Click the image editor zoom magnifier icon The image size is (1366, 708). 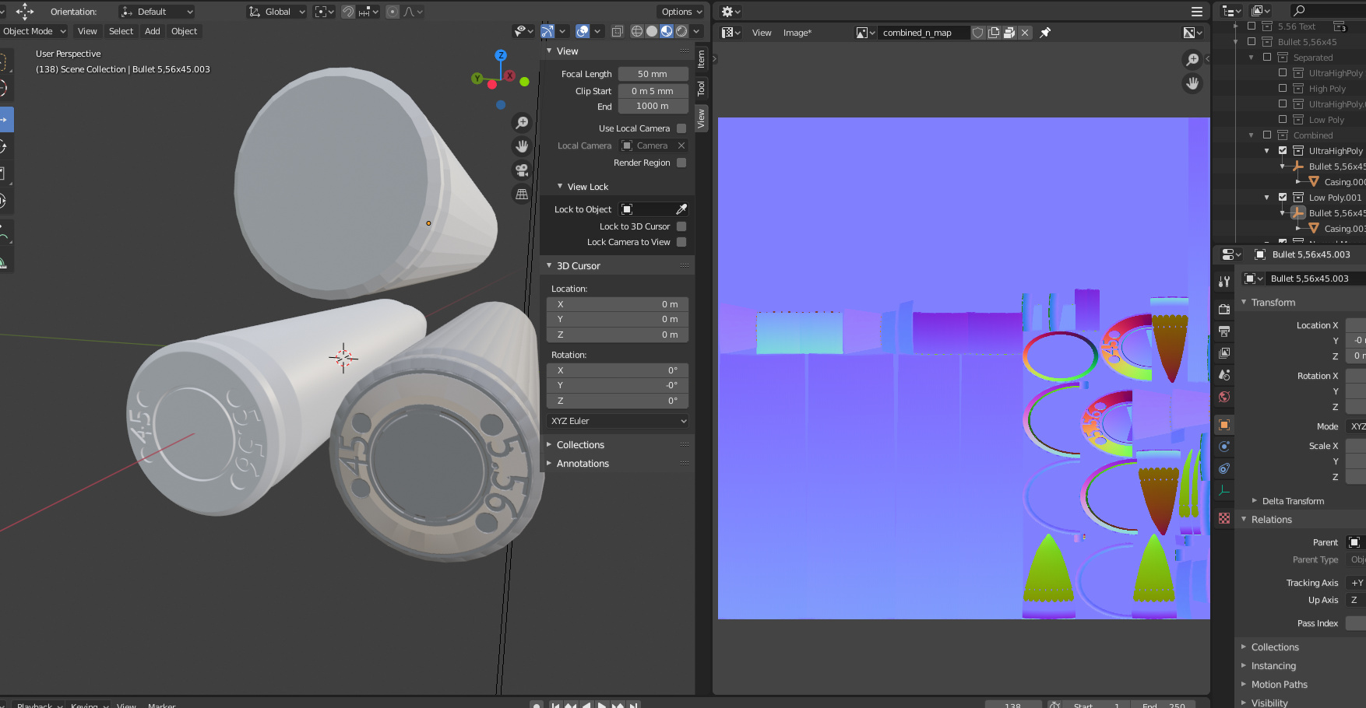[1192, 60]
